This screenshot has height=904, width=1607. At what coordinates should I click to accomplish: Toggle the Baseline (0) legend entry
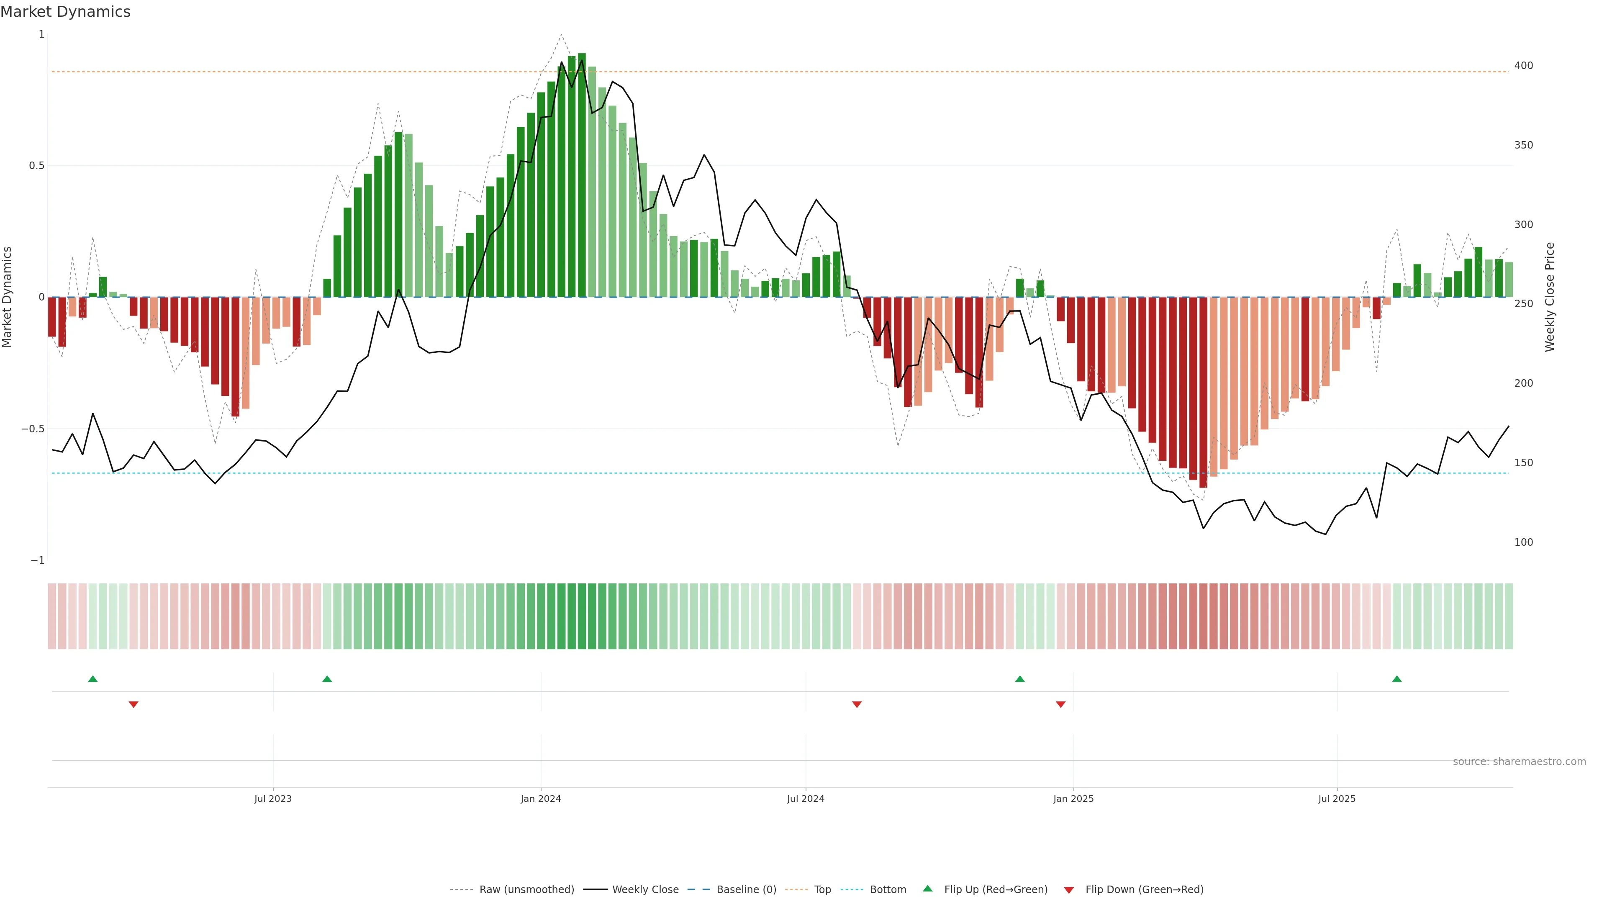746,890
